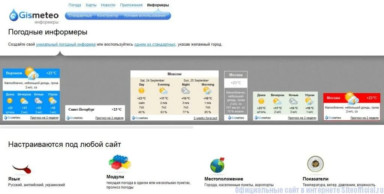
Task: Follow the уникальный погодный информер link
Action: (x=66, y=44)
